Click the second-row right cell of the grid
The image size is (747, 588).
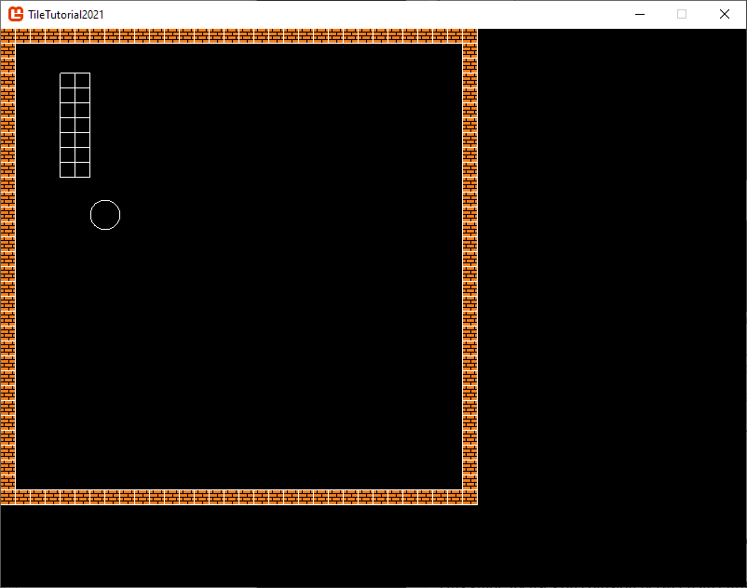point(83,96)
